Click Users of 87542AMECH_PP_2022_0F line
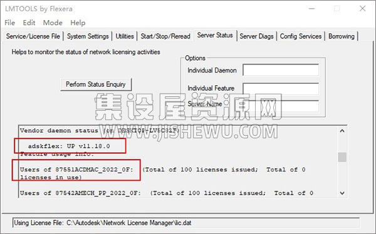376x234 pixels. tap(167, 193)
